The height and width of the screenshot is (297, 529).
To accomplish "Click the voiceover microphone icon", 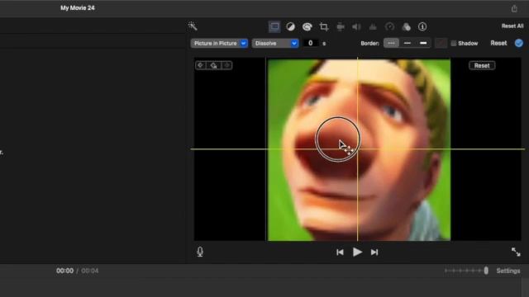I will [x=200, y=252].
